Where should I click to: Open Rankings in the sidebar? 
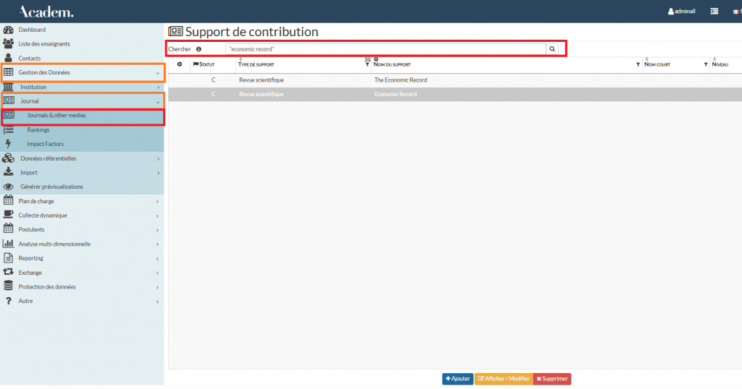[x=38, y=129]
